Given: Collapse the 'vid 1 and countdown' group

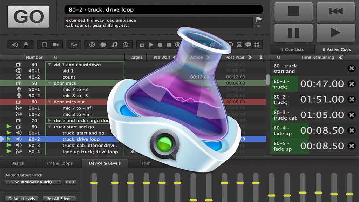Looking at the screenshot, I should coord(50,65).
